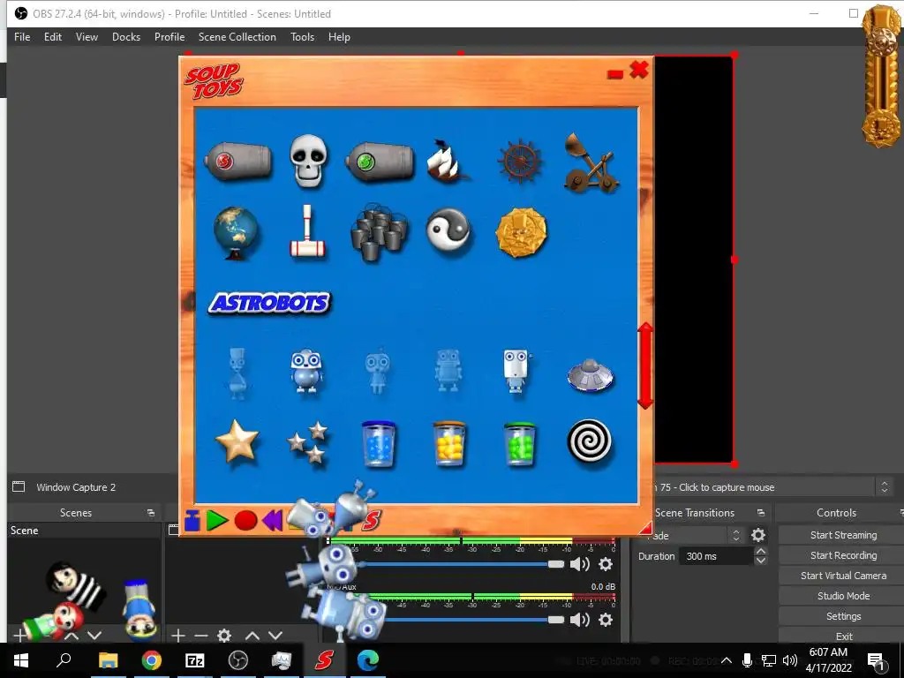The width and height of the screenshot is (904, 678).
Task: Choose the pirate ship toy
Action: [448, 161]
